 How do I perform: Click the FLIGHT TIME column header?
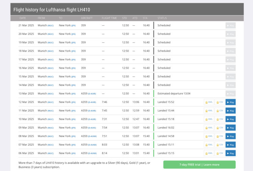(109, 18)
